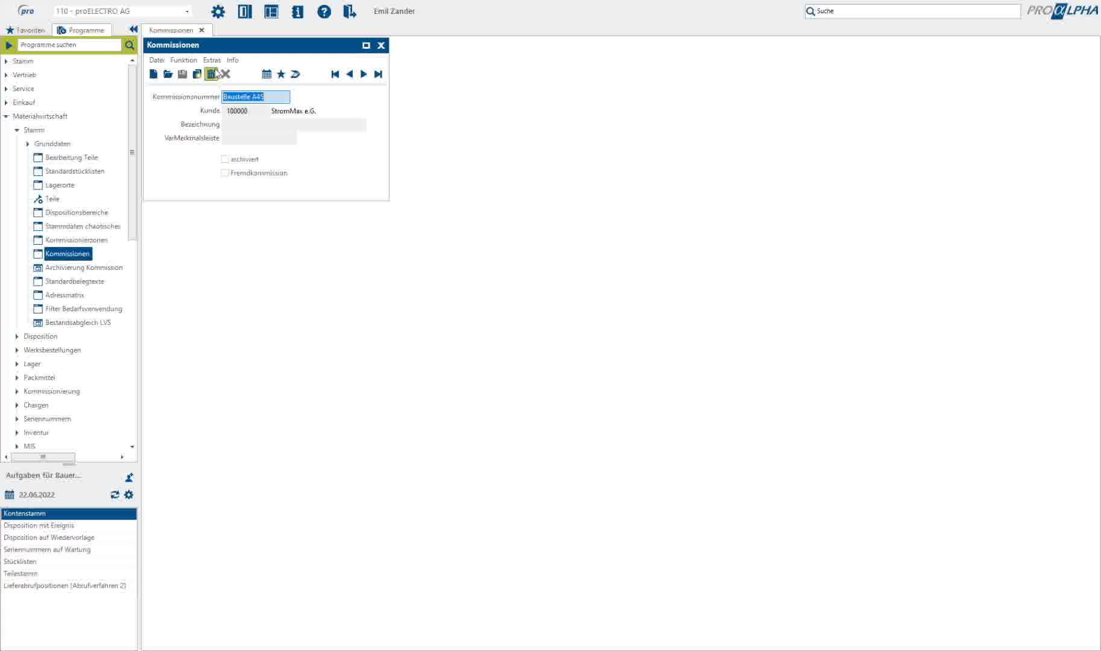Jump to the last record
This screenshot has width=1101, height=651.
pos(378,74)
